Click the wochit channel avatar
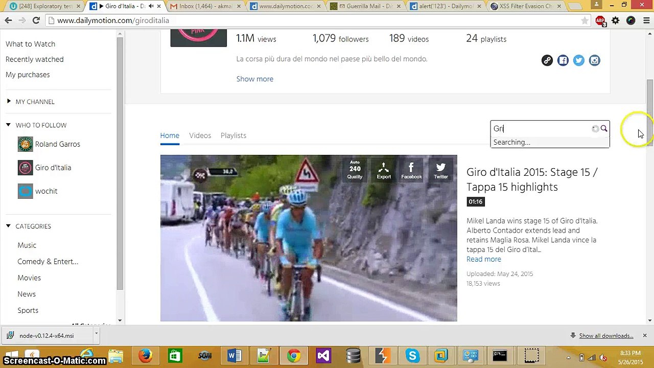 pyautogui.click(x=25, y=191)
